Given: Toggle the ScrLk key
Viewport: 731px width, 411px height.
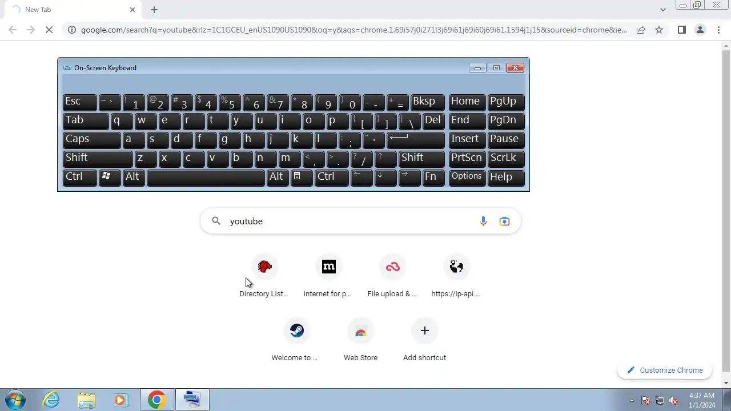Looking at the screenshot, I should [x=506, y=158].
